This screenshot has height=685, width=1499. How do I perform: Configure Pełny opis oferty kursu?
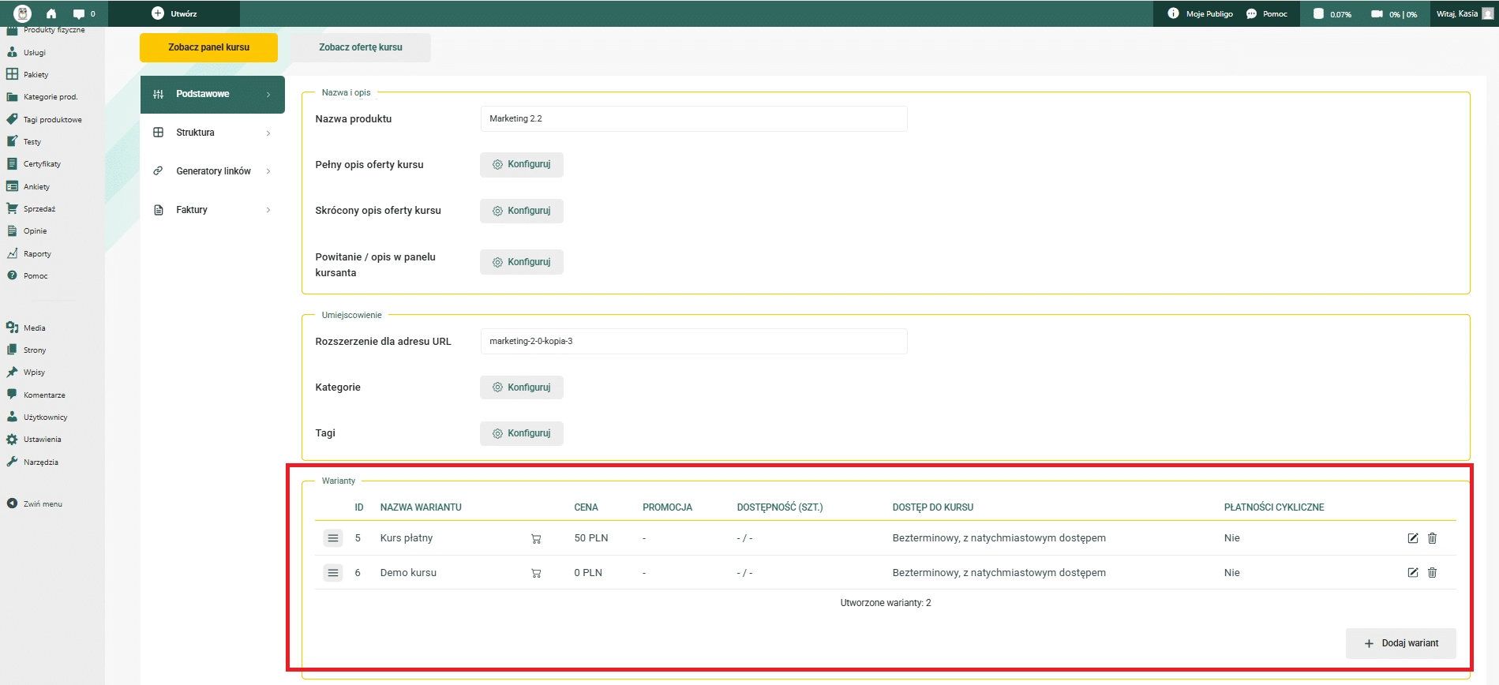tap(522, 165)
